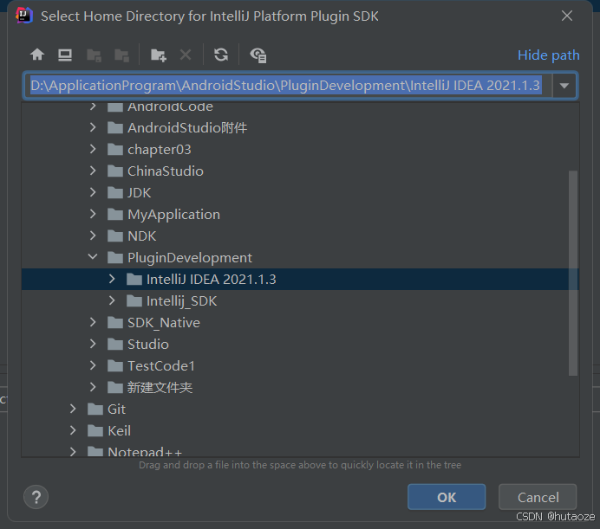Expand the Keil folder
Screen dimensions: 600x529
[73, 431]
